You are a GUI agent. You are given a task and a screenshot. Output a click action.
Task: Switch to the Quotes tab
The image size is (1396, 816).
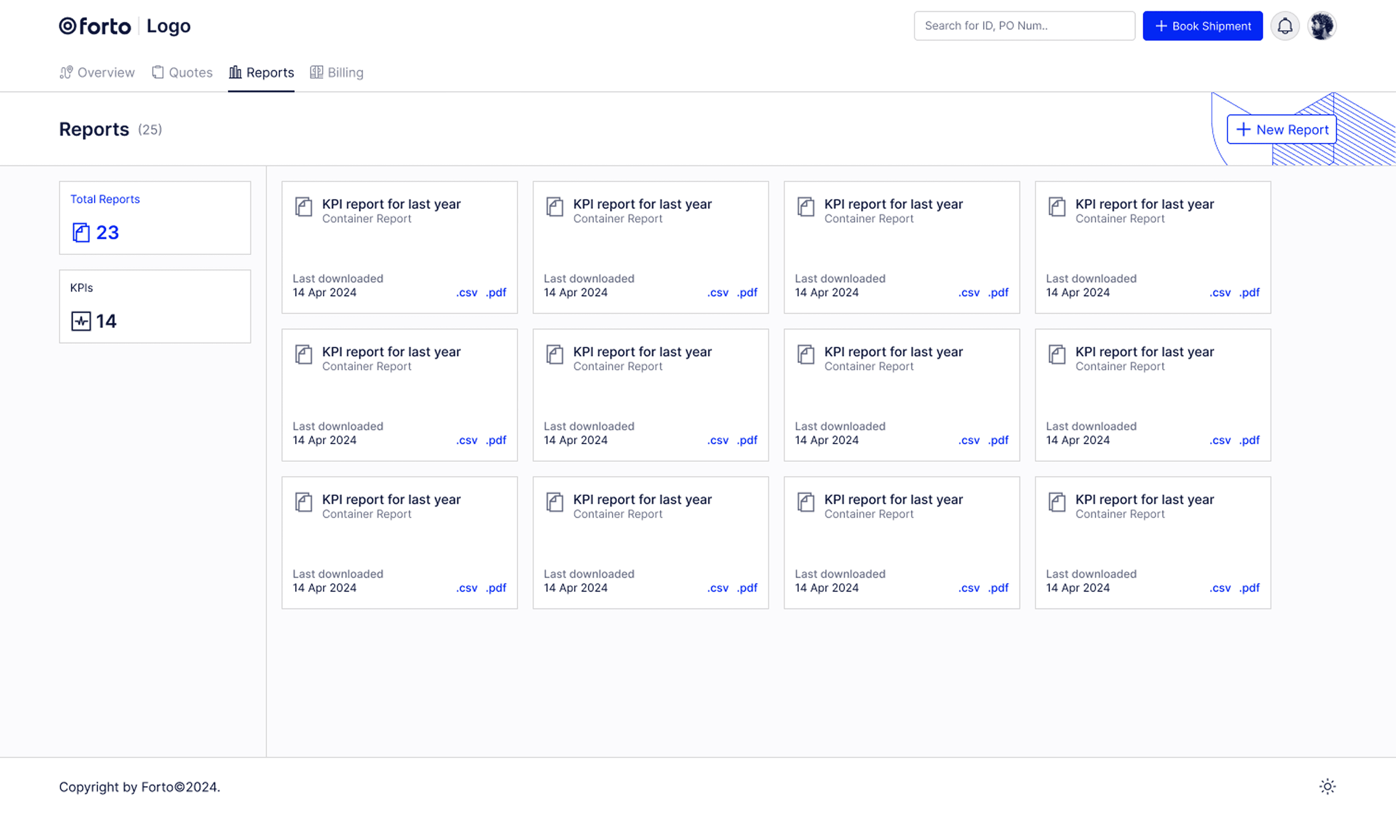(x=182, y=73)
